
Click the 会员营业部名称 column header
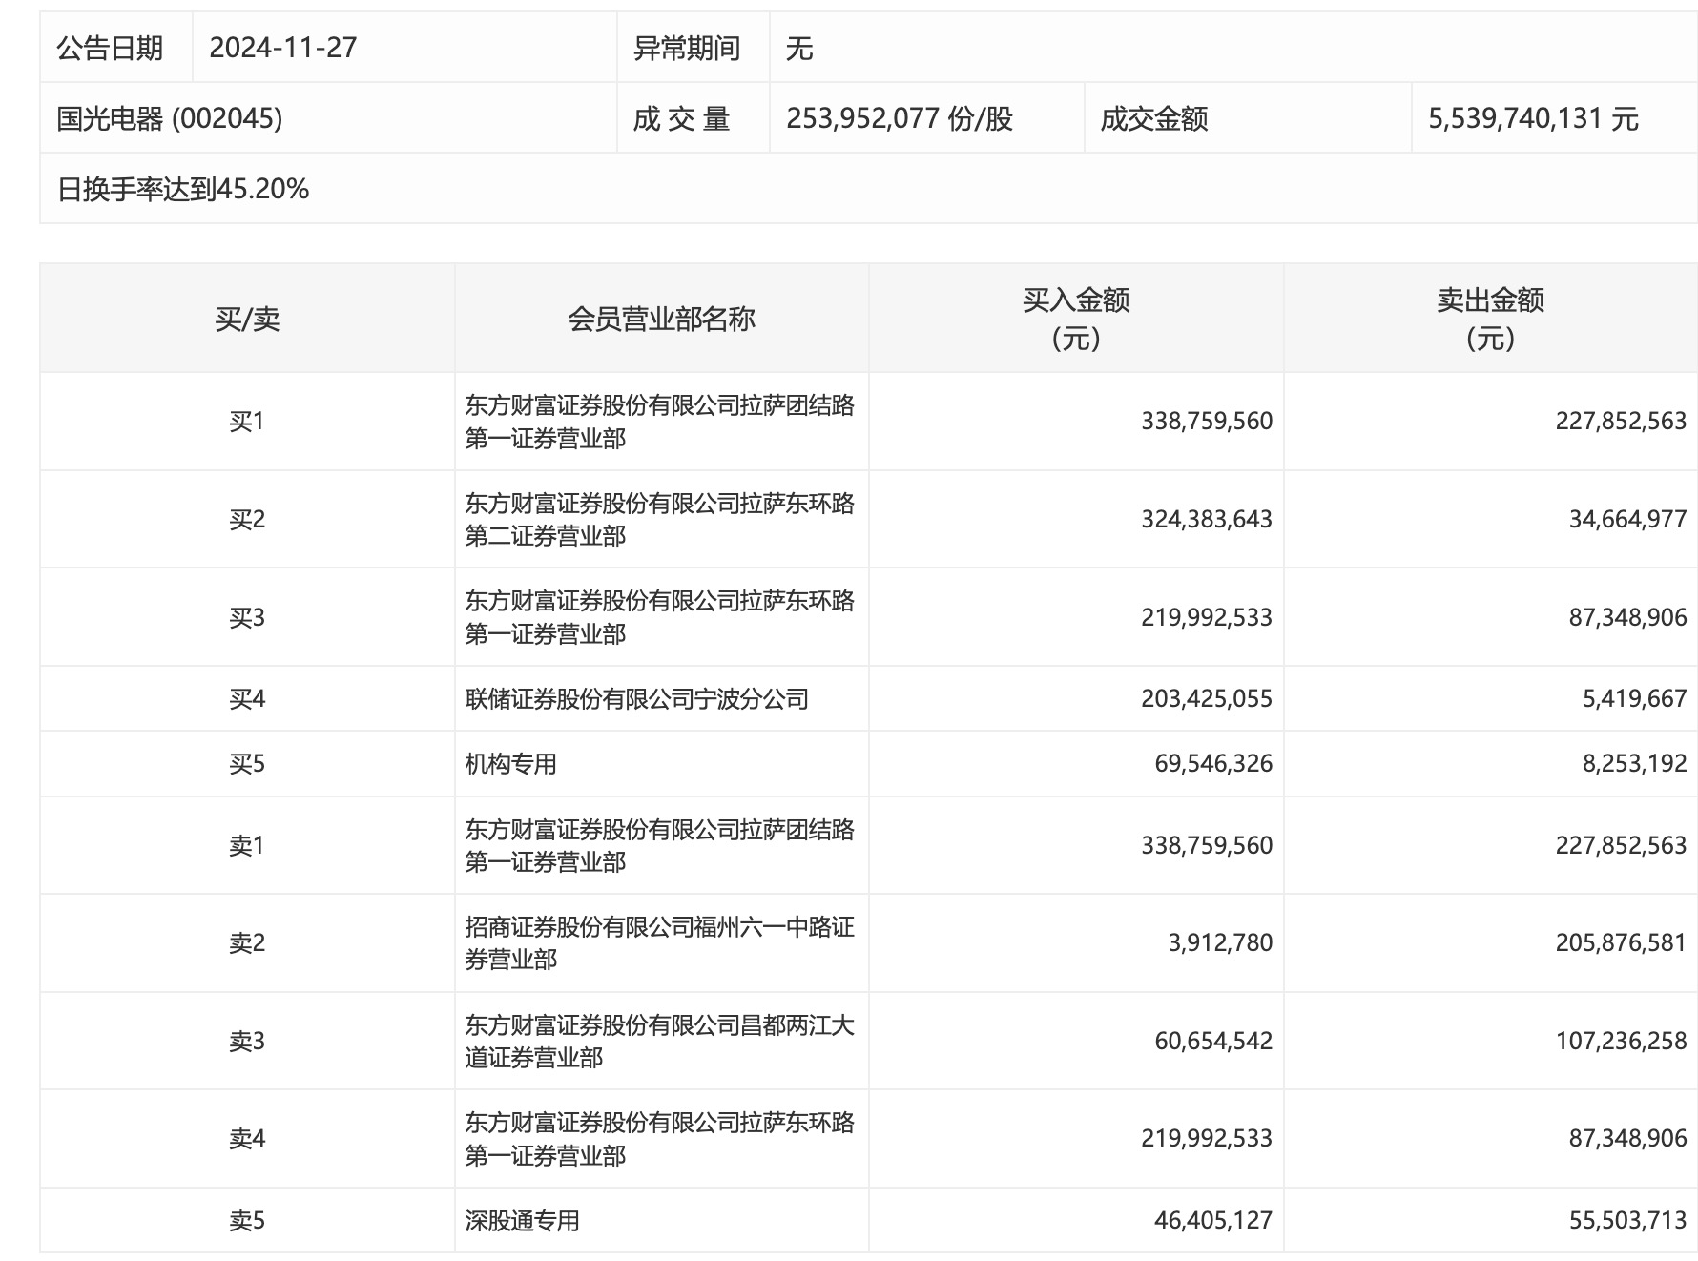pos(662,319)
